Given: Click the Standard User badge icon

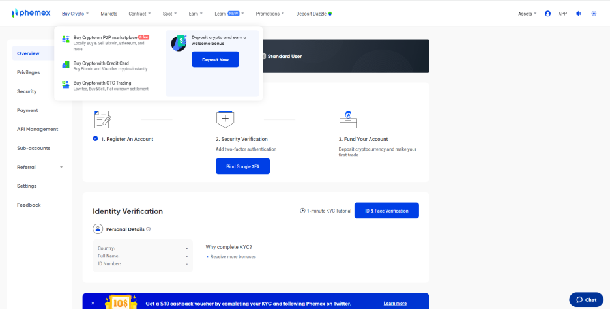Looking at the screenshot, I should (264, 56).
